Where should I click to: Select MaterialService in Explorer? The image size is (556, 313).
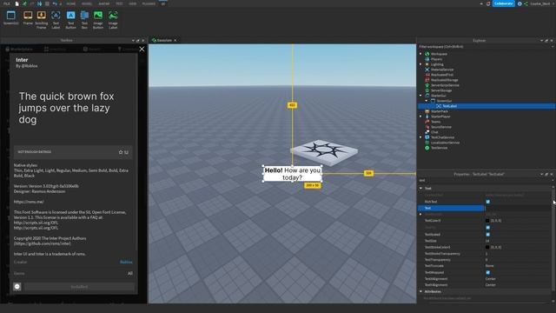point(442,70)
